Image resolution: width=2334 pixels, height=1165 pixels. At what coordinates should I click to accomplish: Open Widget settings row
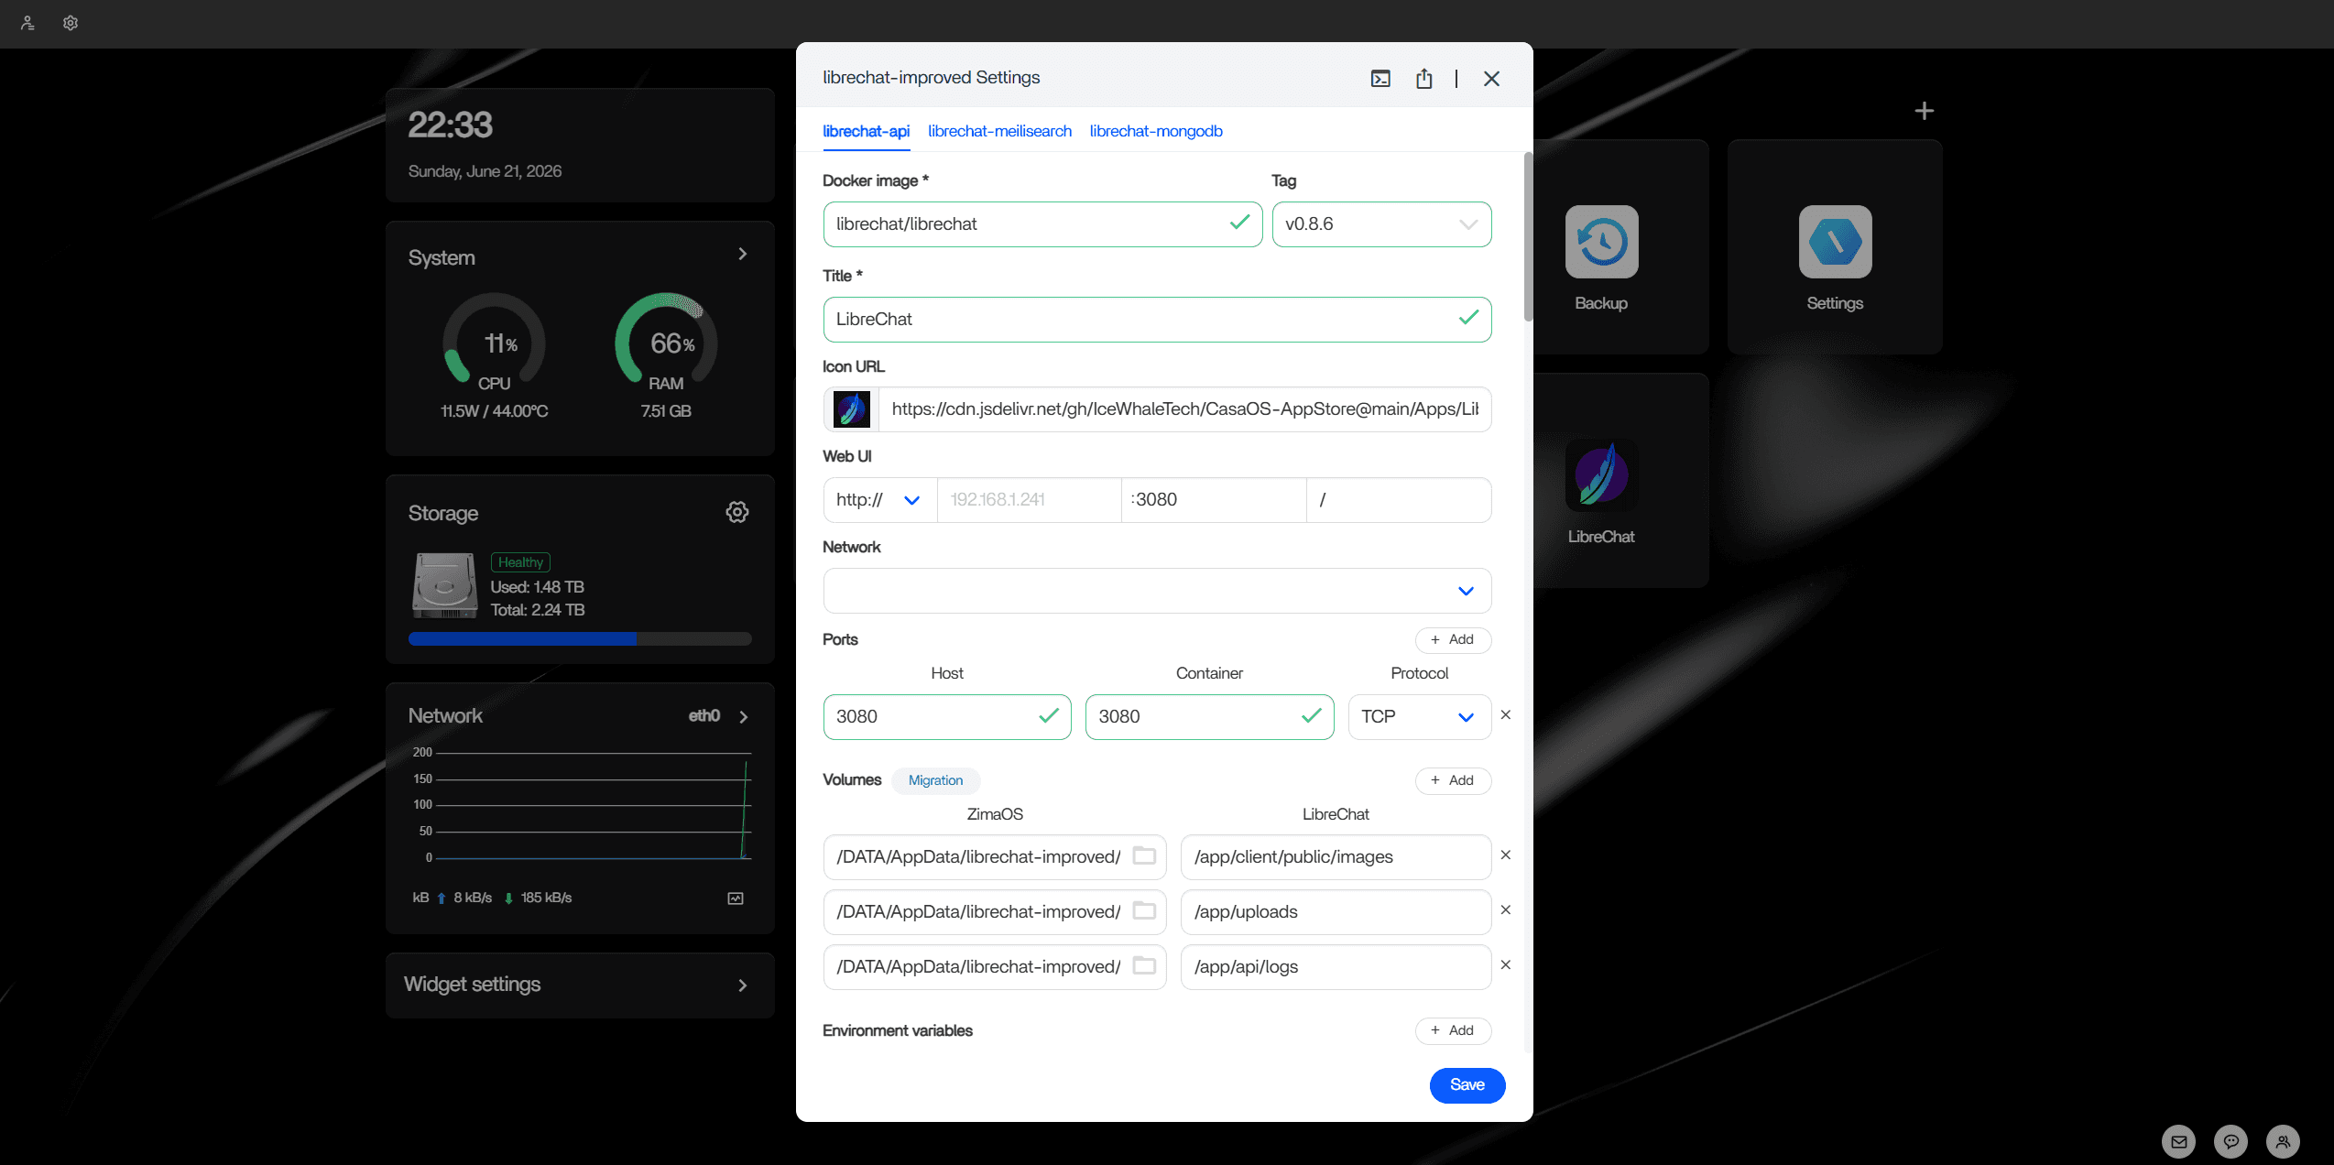(580, 985)
